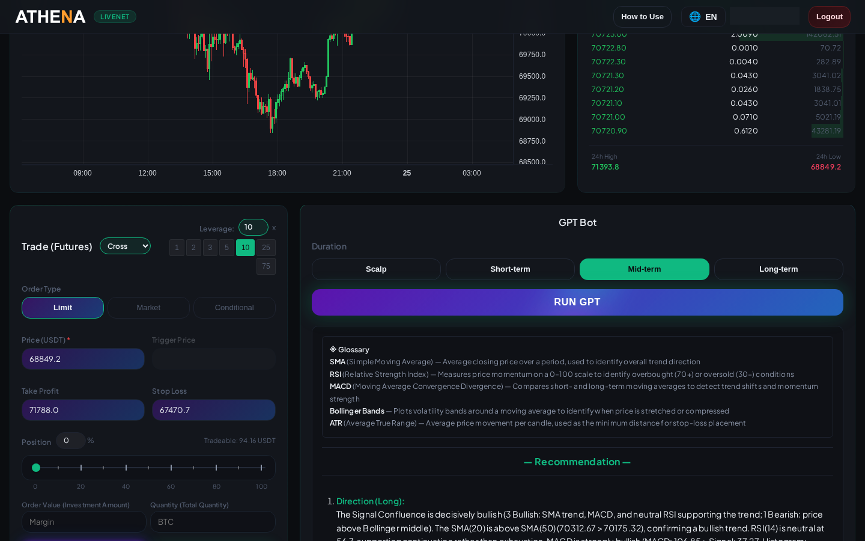865x541 pixels.
Task: Select leverage preset 75
Action: 266,266
